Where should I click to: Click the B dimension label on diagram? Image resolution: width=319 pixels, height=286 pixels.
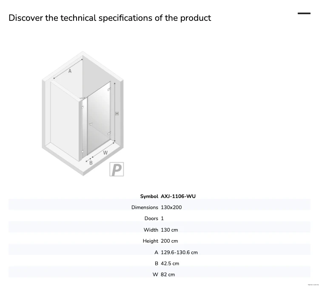(x=91, y=163)
